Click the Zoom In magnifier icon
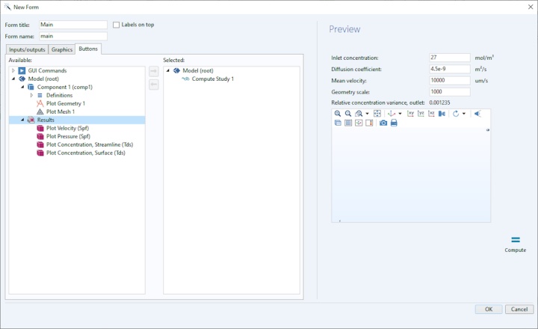 [x=338, y=114]
